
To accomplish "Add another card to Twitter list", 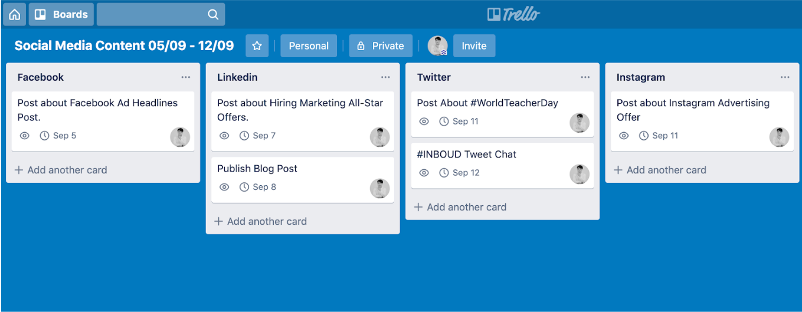I will 460,207.
